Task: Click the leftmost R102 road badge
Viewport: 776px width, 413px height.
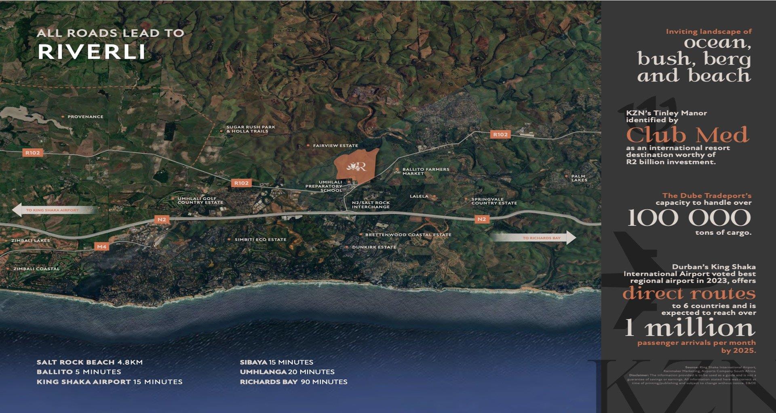Action: pyautogui.click(x=33, y=152)
